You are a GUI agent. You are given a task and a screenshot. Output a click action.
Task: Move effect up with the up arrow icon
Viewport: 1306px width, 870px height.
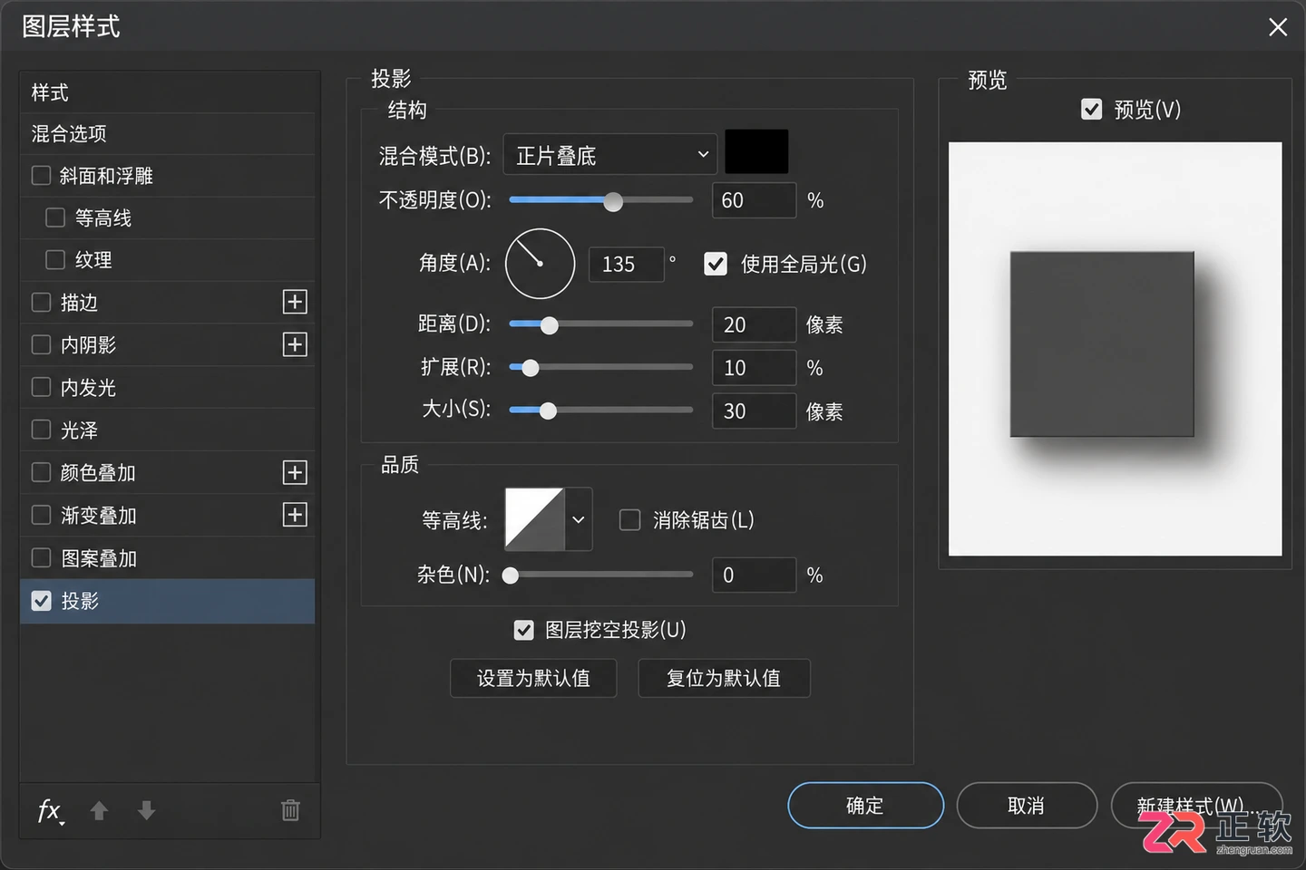coord(99,810)
